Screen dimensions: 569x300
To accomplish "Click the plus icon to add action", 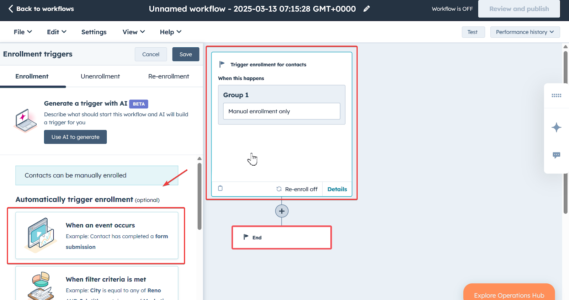I will click(282, 211).
